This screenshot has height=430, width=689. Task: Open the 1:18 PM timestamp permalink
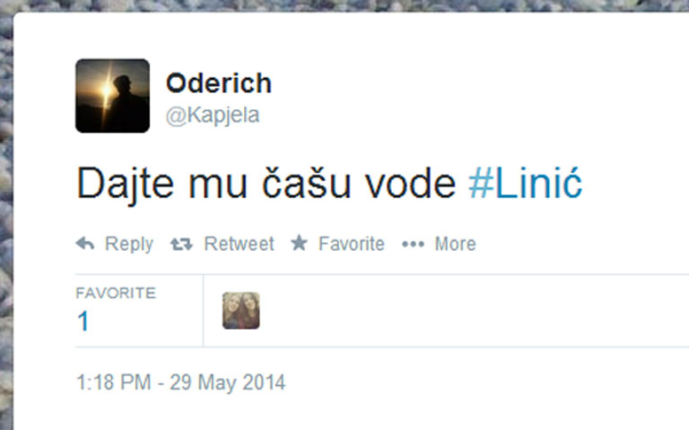tap(114, 382)
